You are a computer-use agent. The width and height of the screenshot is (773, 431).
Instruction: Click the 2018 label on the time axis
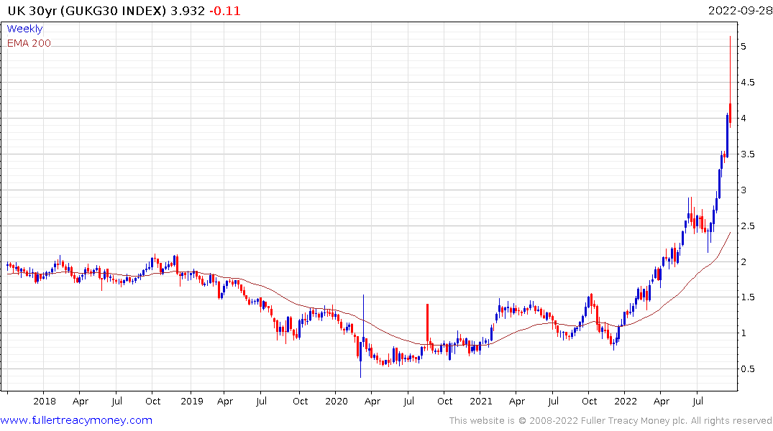coord(45,401)
